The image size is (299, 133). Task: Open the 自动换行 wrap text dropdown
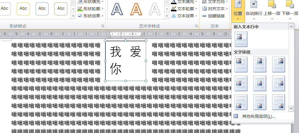(x=254, y=11)
